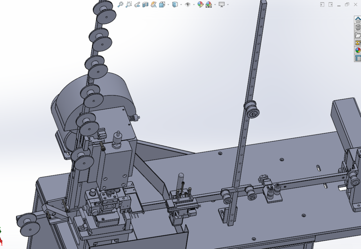Image resolution: width=361 pixels, height=249 pixels.
Task: Open the Dynamic Annotation Views tool
Action: pyautogui.click(x=153, y=4)
